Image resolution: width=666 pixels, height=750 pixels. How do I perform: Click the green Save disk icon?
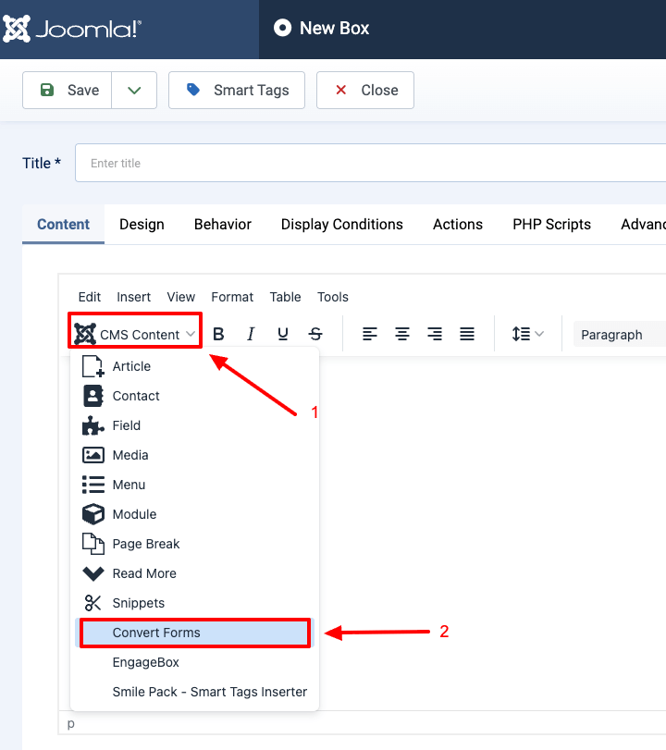tap(47, 90)
